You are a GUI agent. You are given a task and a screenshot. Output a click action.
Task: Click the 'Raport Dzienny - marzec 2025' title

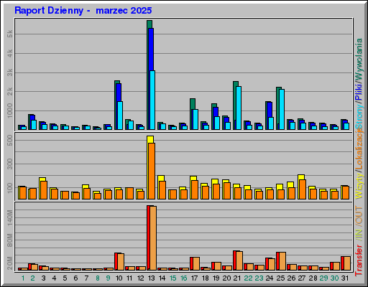83,11
